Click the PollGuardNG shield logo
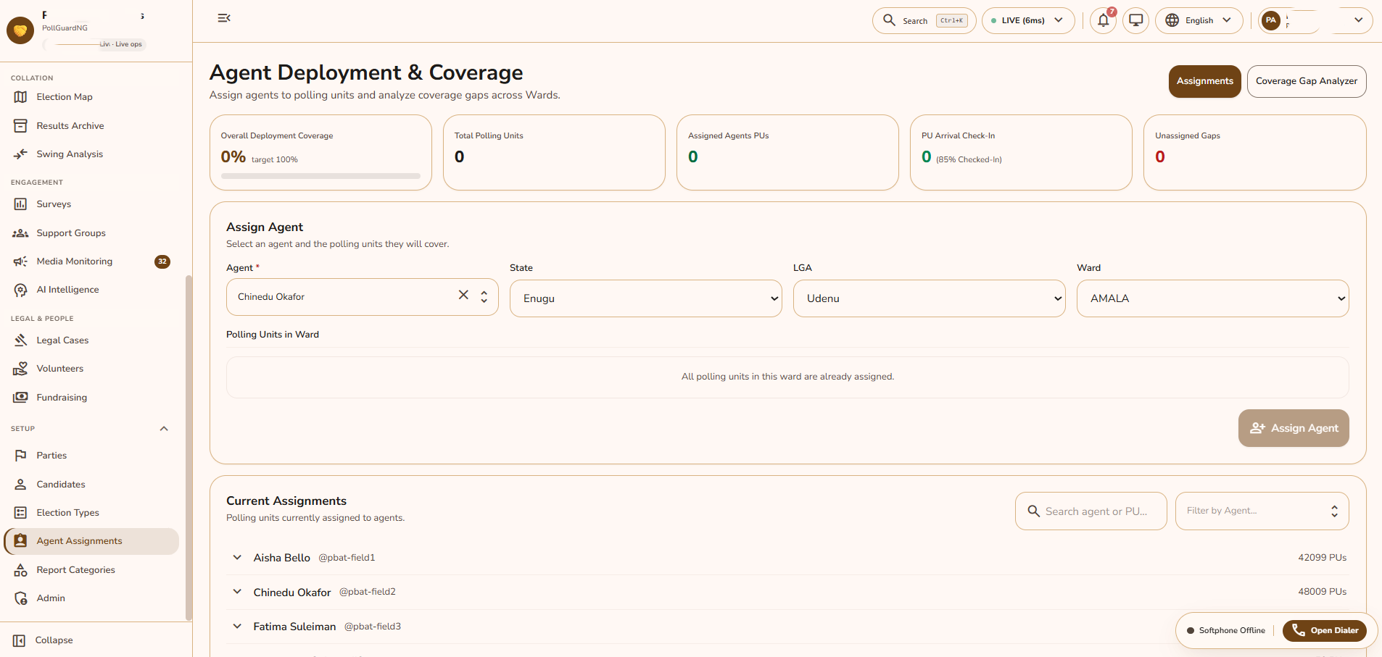1382x657 pixels. coord(20,30)
